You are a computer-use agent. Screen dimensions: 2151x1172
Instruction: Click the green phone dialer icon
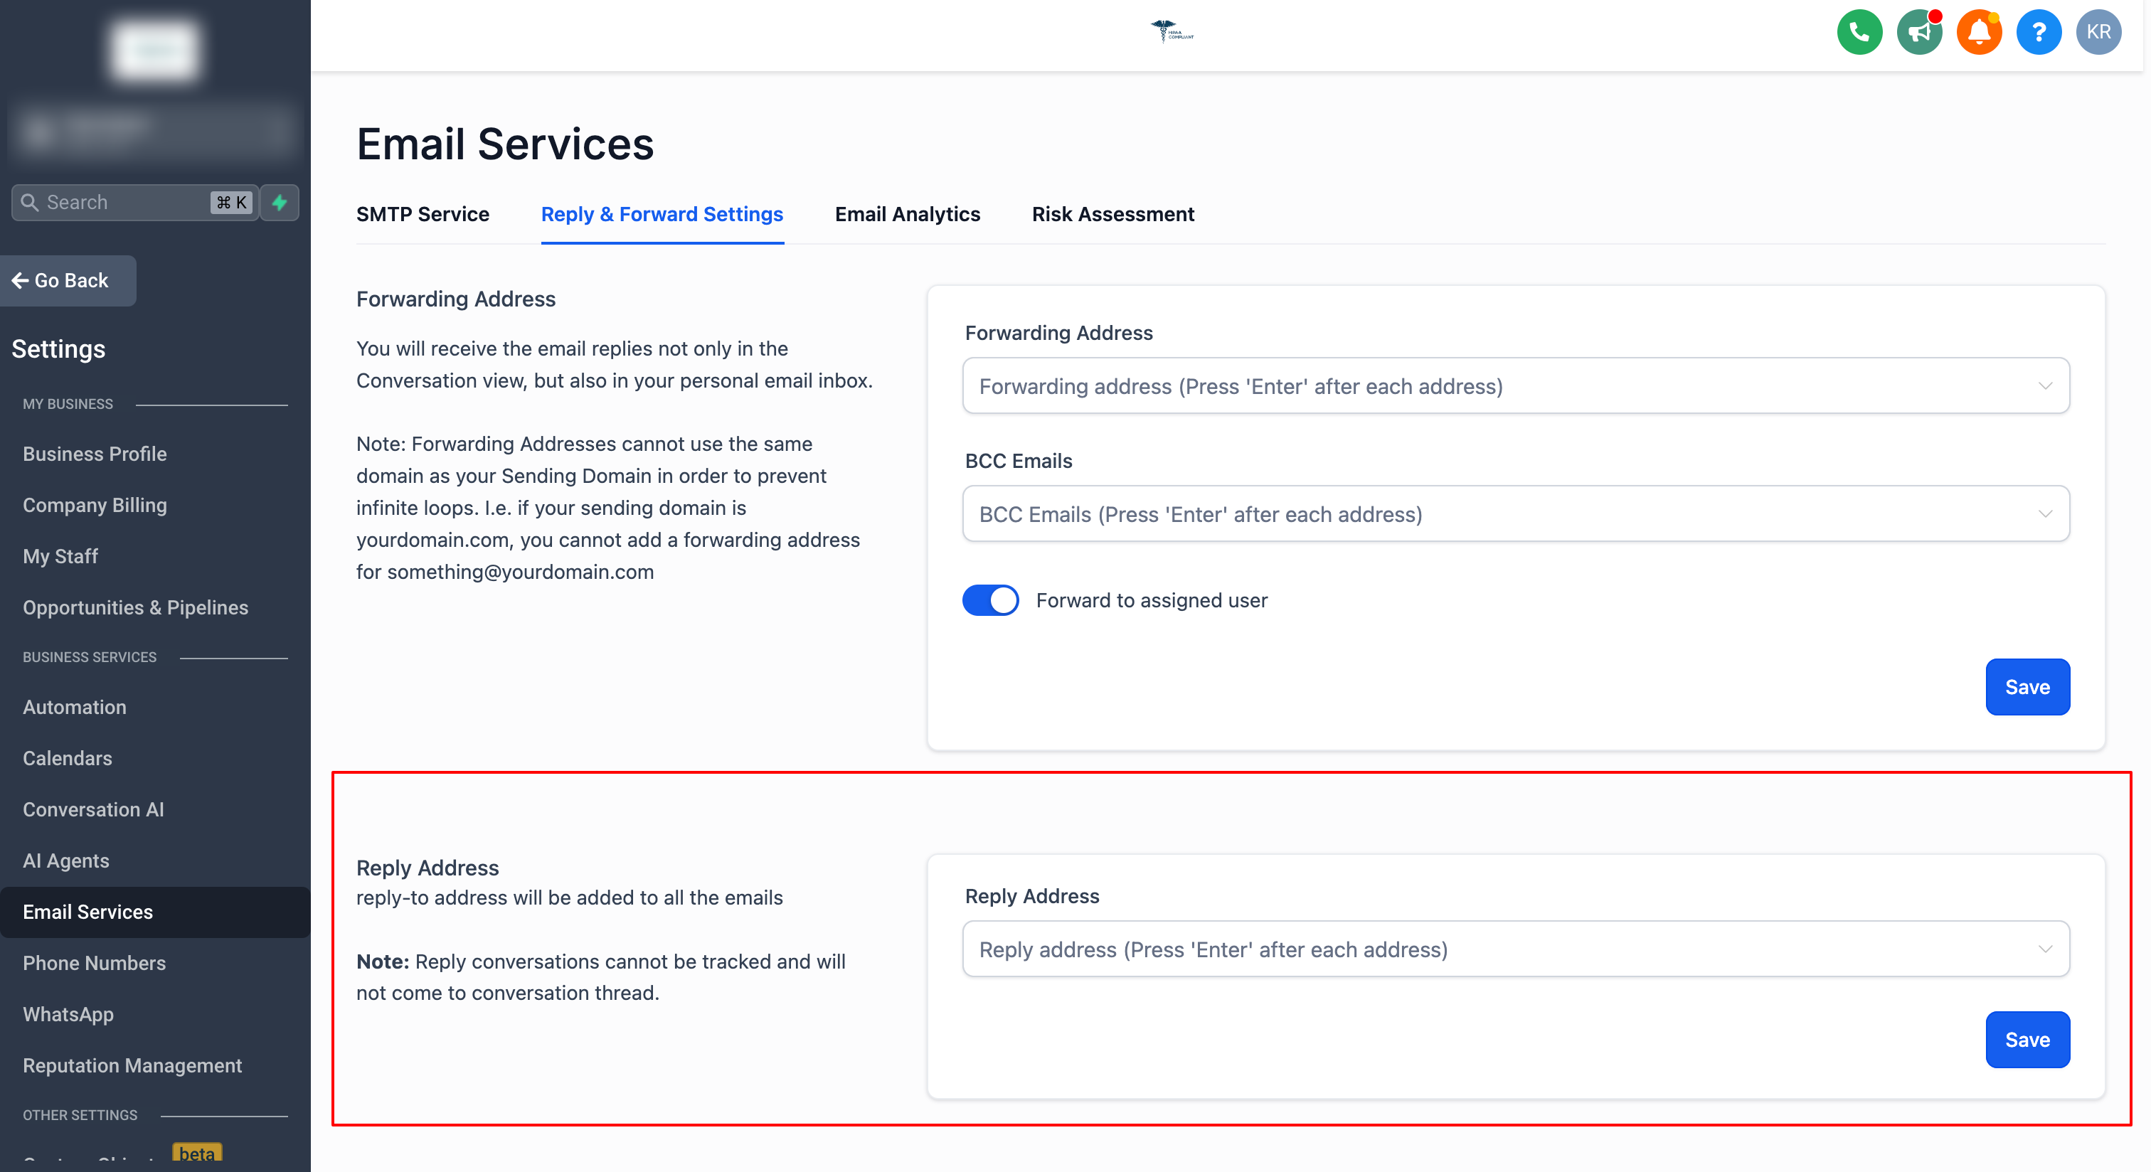(x=1859, y=32)
